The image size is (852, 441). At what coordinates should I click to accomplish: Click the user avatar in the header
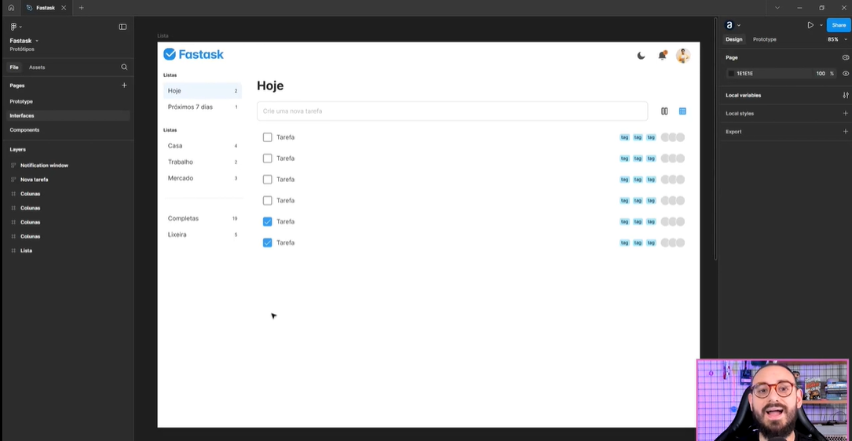(x=683, y=56)
